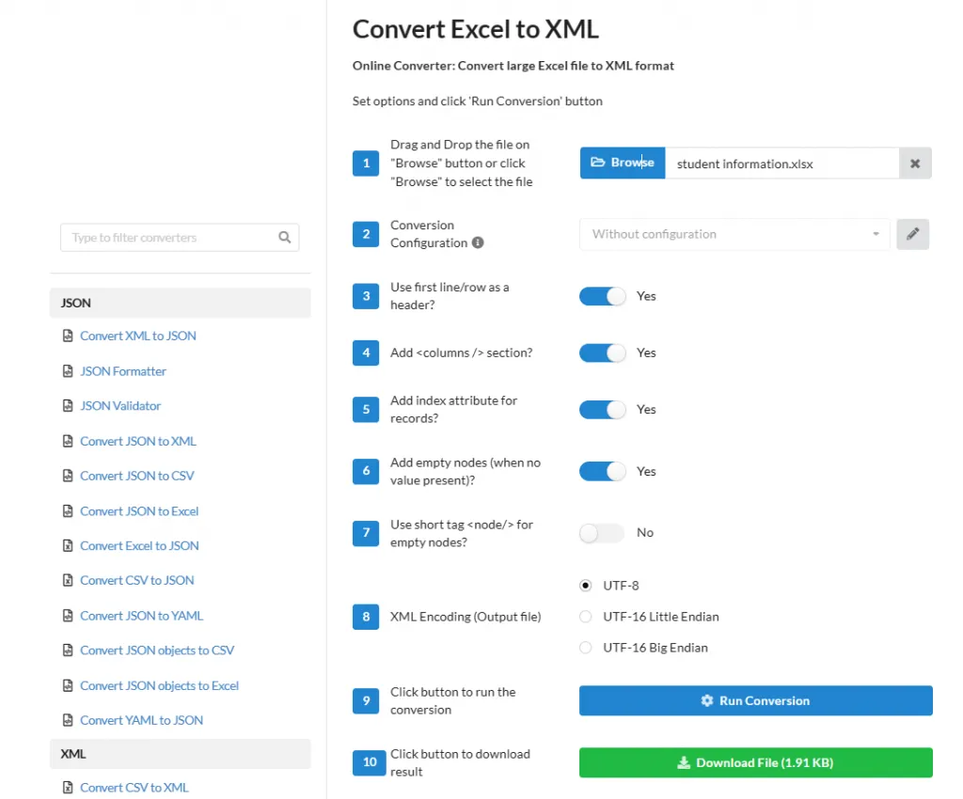The height and width of the screenshot is (799, 963).
Task: Disable the first line as header option
Action: (602, 295)
